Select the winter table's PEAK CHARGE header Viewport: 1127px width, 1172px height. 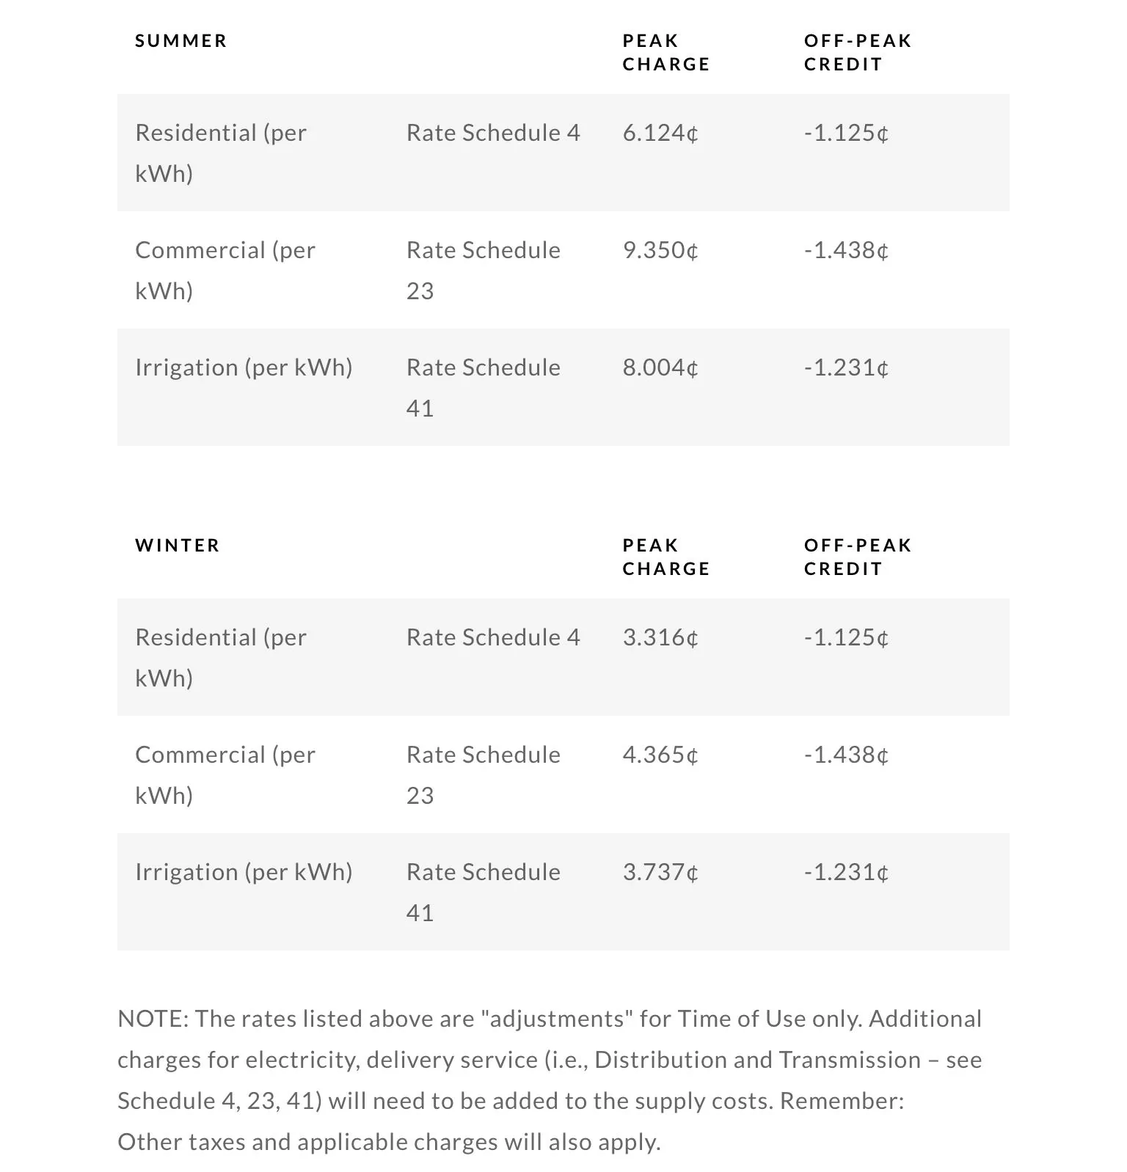pyautogui.click(x=665, y=557)
